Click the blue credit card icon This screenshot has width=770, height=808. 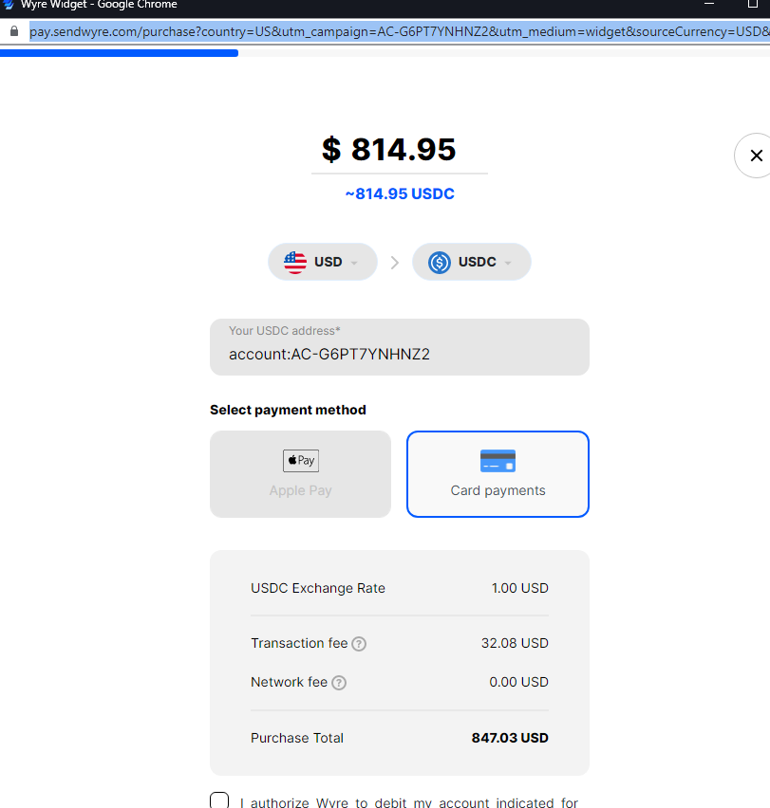point(498,461)
